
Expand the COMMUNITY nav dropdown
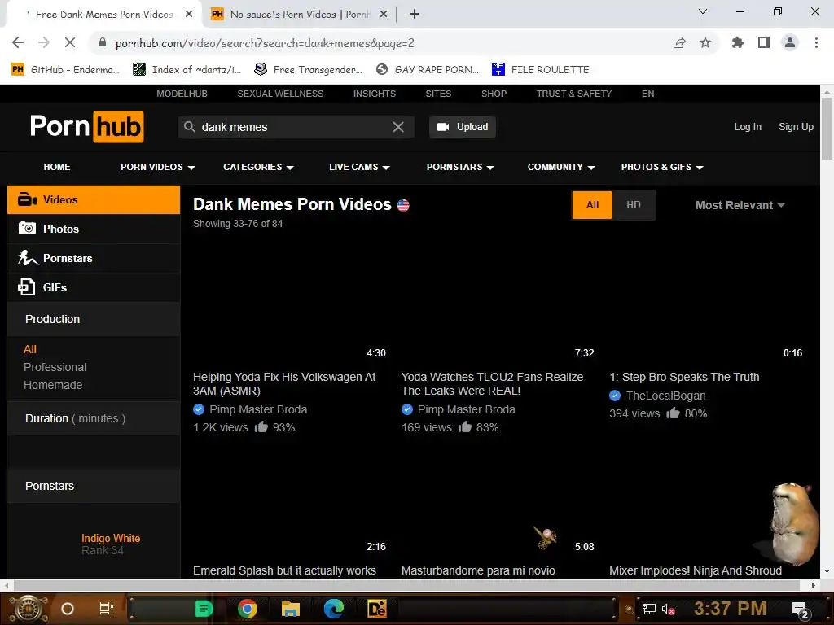point(560,167)
